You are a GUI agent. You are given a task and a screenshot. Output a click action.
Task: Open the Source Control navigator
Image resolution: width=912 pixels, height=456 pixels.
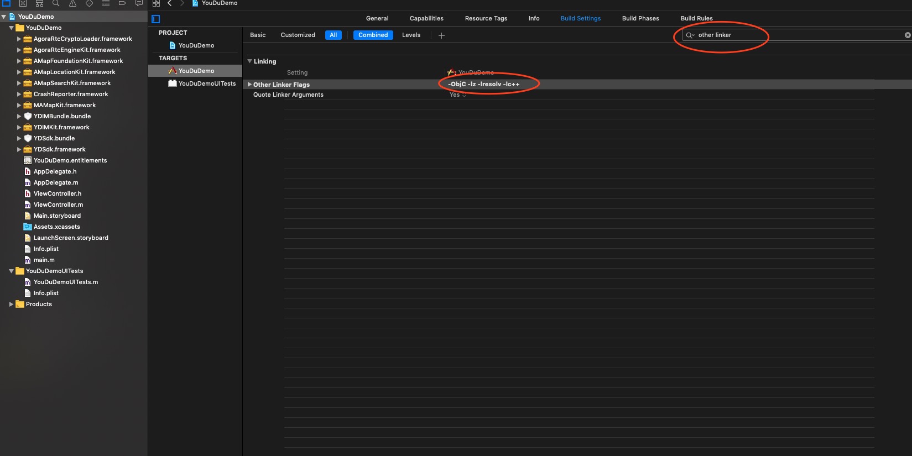point(23,3)
